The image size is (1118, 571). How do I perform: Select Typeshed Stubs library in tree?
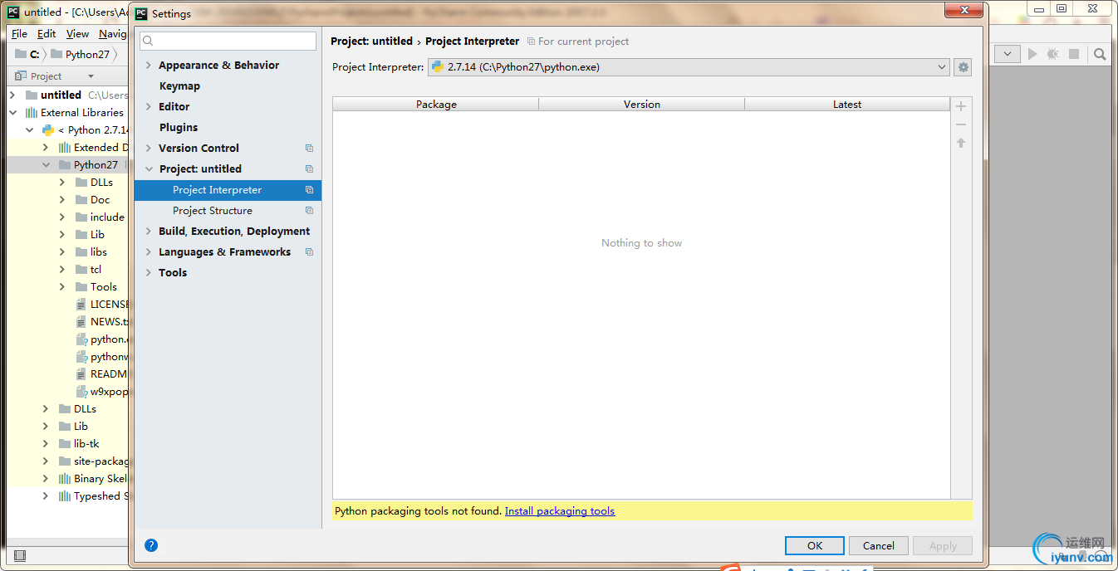[x=101, y=496]
